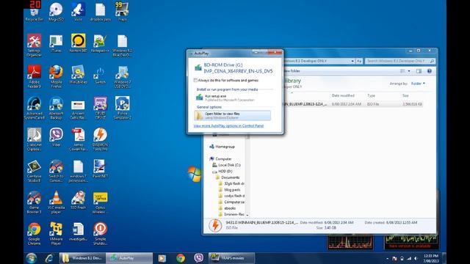Select the Paint.NET desktop shortcut

pos(100,169)
